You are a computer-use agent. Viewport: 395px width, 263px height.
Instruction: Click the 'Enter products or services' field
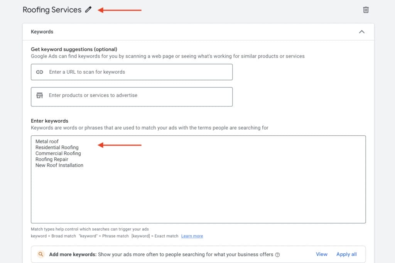pyautogui.click(x=139, y=95)
